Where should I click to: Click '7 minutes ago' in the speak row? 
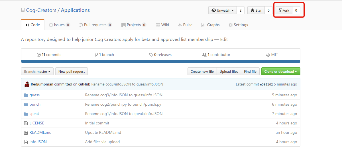(x=284, y=114)
